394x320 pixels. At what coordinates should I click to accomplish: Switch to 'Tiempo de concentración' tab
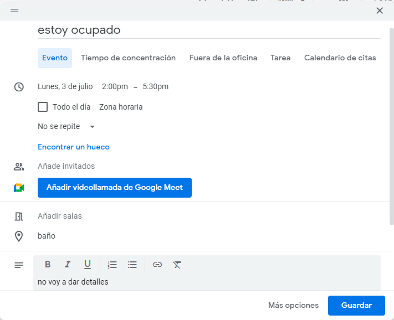128,58
